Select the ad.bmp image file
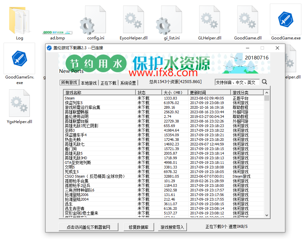 point(57,32)
